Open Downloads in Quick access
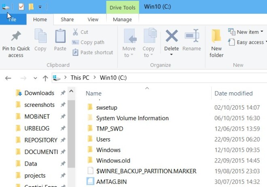Image resolution: width=267 pixels, height=187 pixels. click(39, 93)
